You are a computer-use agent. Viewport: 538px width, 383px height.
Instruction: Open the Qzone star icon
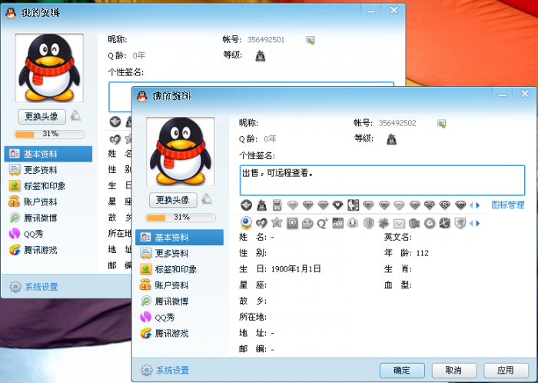[x=277, y=223]
